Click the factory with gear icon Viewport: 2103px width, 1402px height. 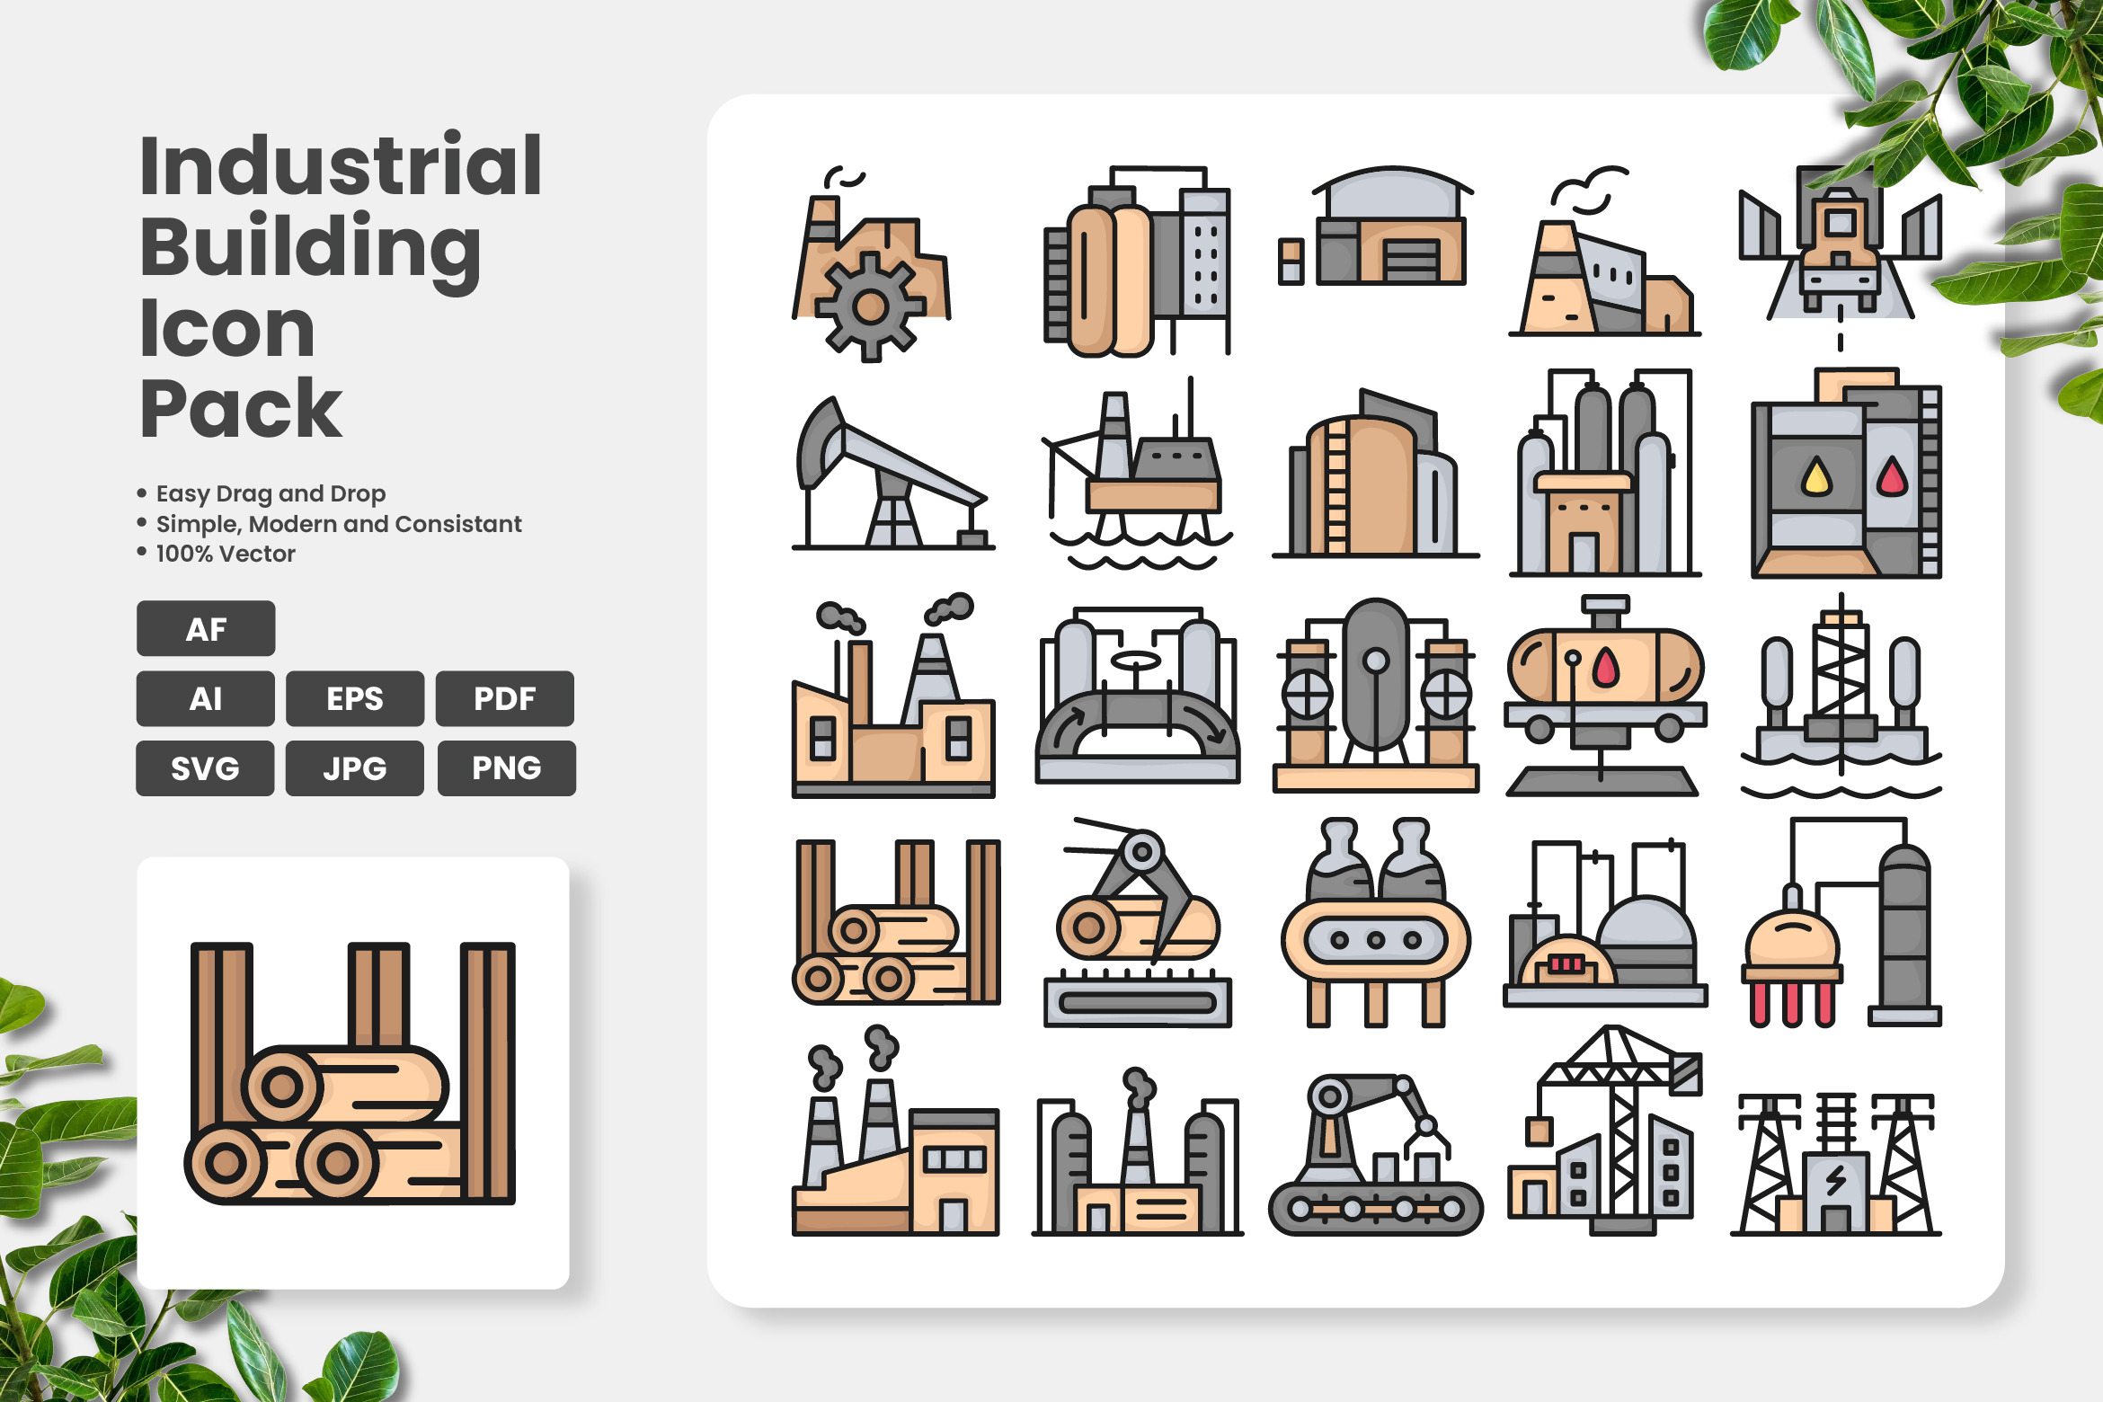pyautogui.click(x=871, y=263)
